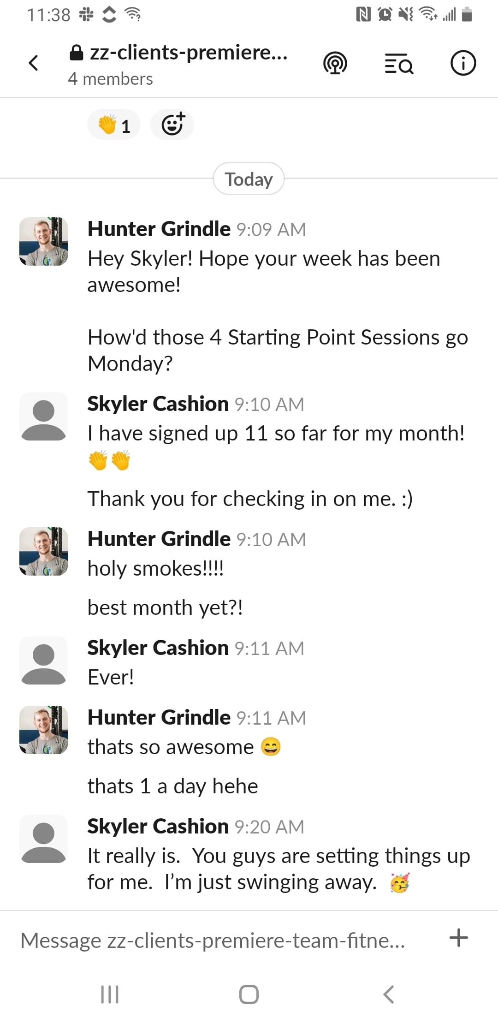The image size is (498, 1024).
Task: Select the 'holy smokes!!!!' message
Action: (x=156, y=568)
